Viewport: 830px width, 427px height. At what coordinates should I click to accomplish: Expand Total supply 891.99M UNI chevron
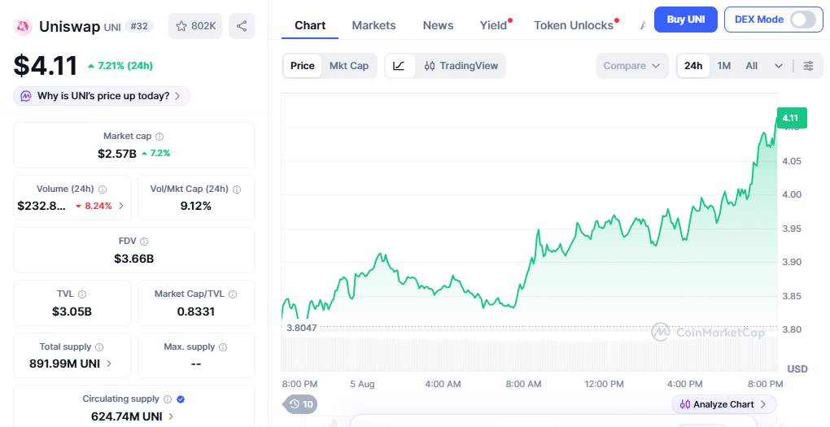[109, 364]
